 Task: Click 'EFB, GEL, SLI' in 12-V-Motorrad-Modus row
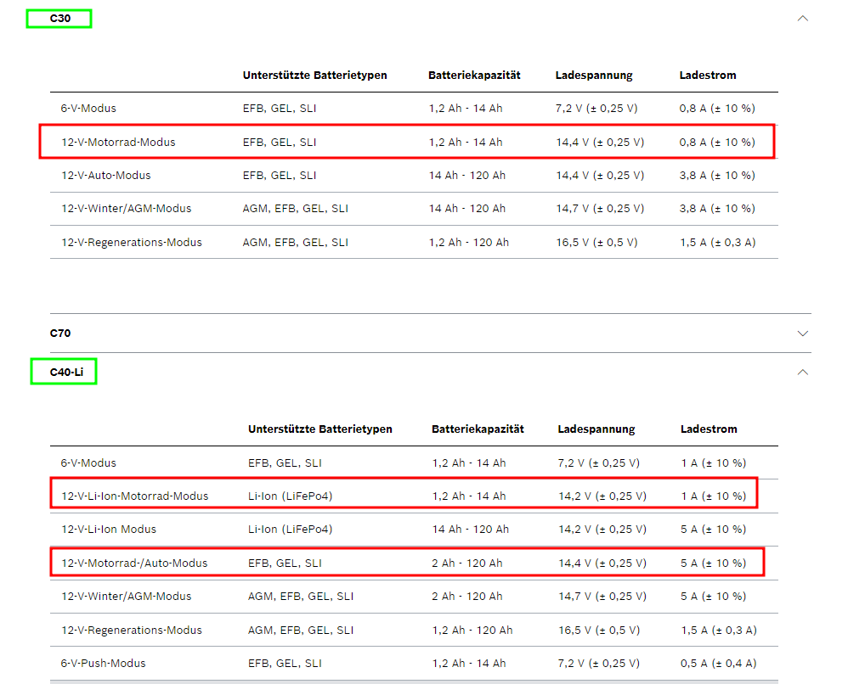[280, 143]
